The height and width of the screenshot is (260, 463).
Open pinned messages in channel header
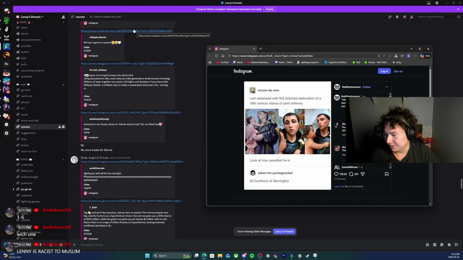tap(404, 17)
